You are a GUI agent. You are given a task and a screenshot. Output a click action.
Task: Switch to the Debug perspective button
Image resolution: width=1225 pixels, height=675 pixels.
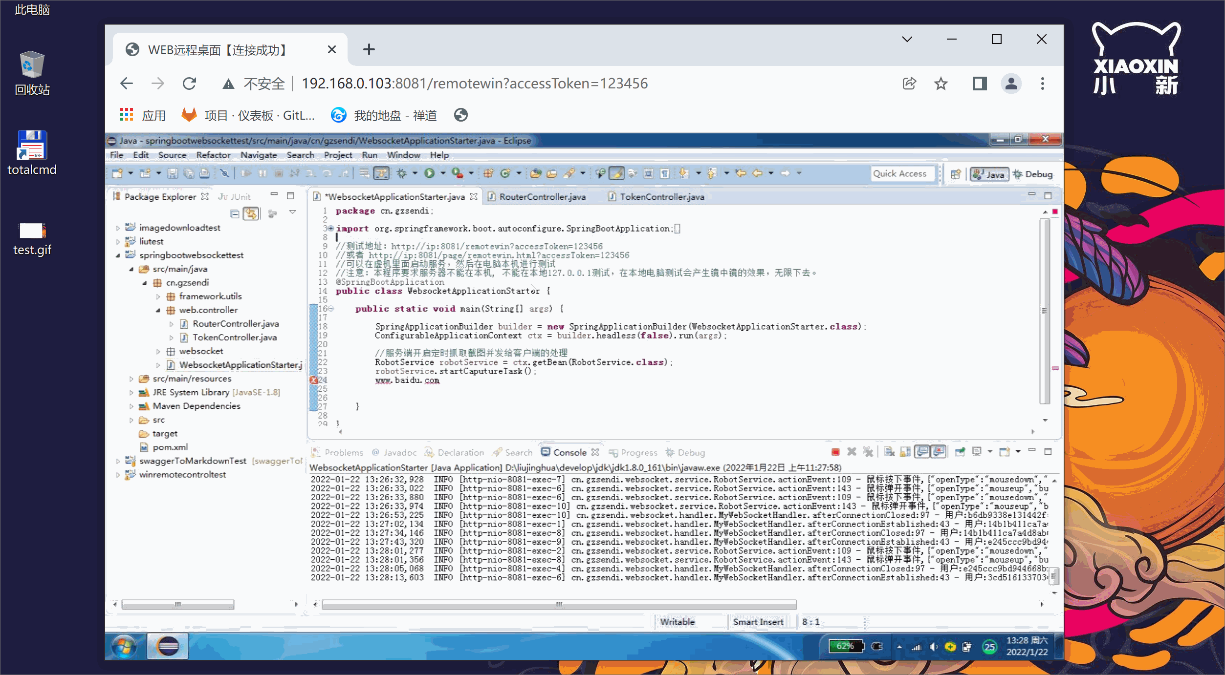1033,174
